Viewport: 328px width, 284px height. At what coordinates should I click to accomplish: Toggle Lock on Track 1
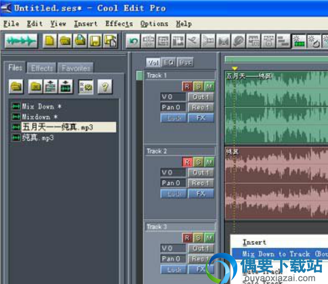(x=173, y=118)
